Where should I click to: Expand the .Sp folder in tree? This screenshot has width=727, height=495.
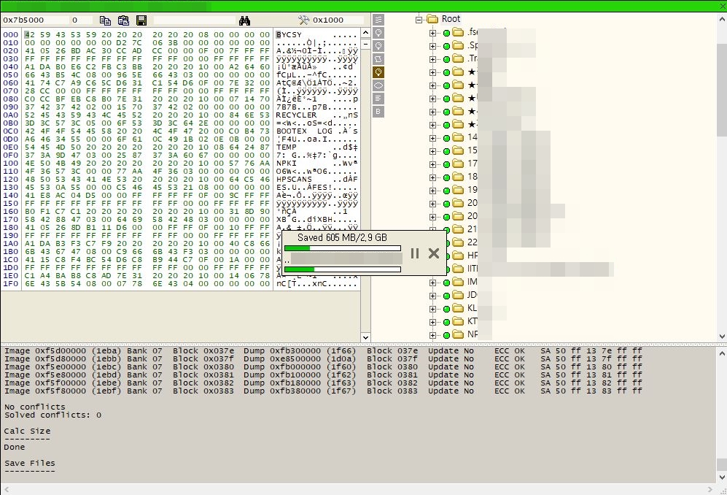click(x=433, y=46)
